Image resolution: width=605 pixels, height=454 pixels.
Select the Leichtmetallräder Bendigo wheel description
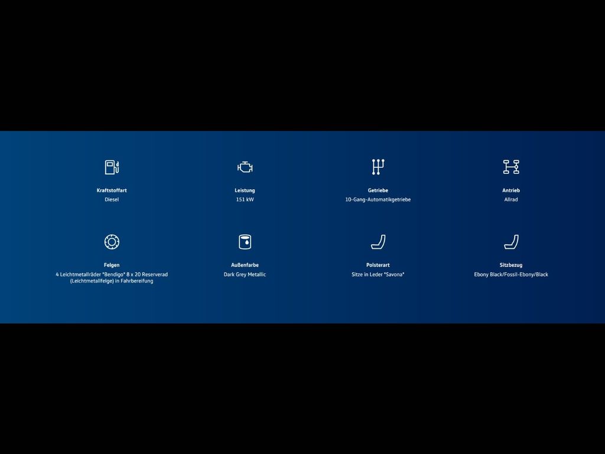point(112,278)
